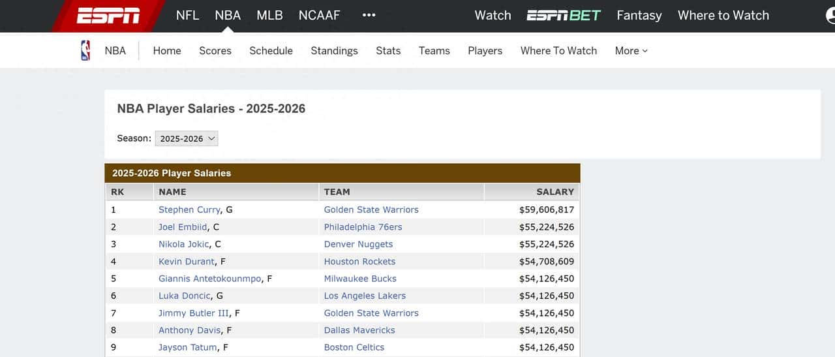Click the SALARY column header
This screenshot has width=835, height=357.
click(554, 192)
